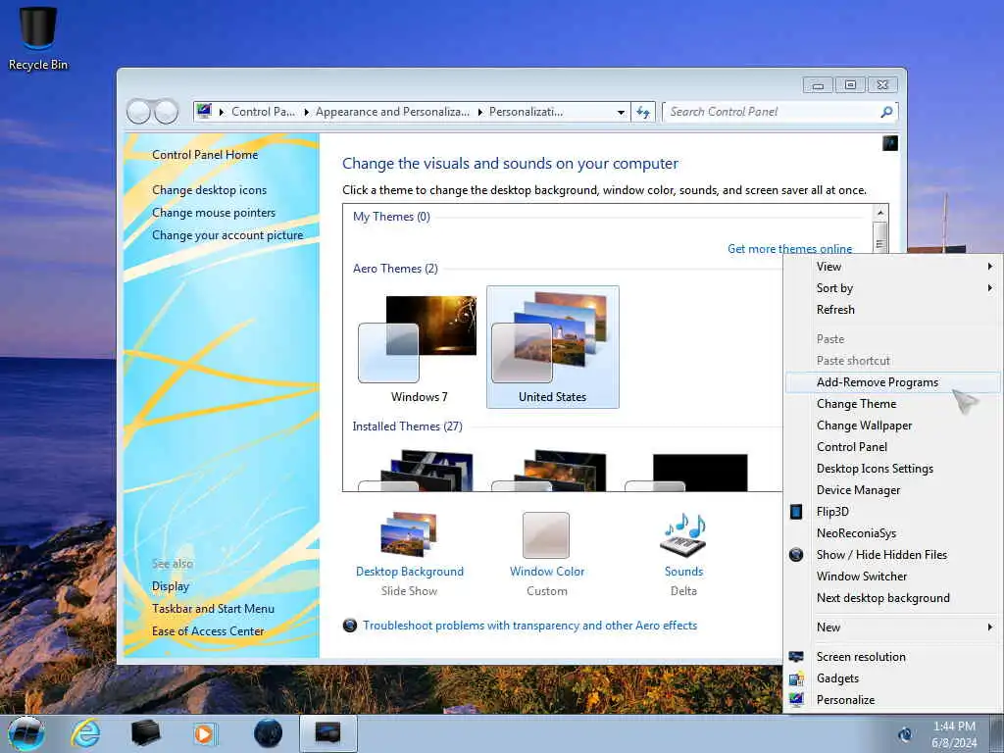Click the taskbar clock showing 1:44 PM

click(x=954, y=727)
